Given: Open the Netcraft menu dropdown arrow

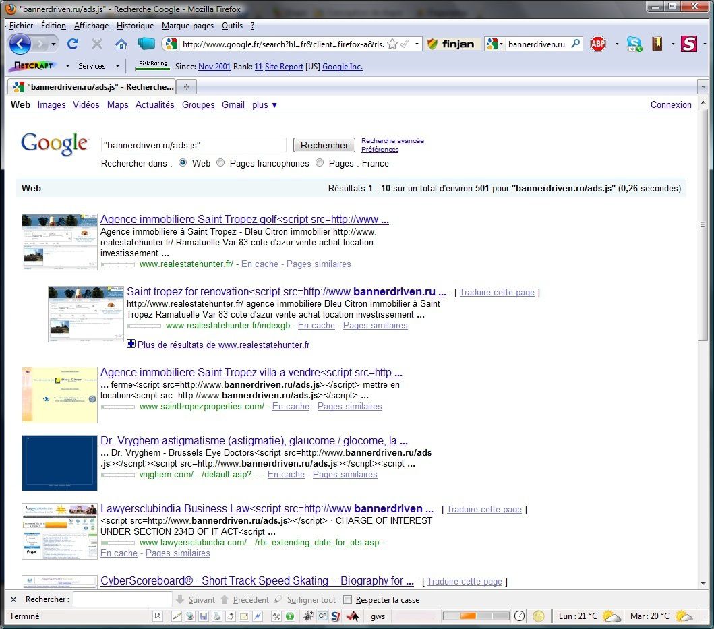Looking at the screenshot, I should (68, 67).
